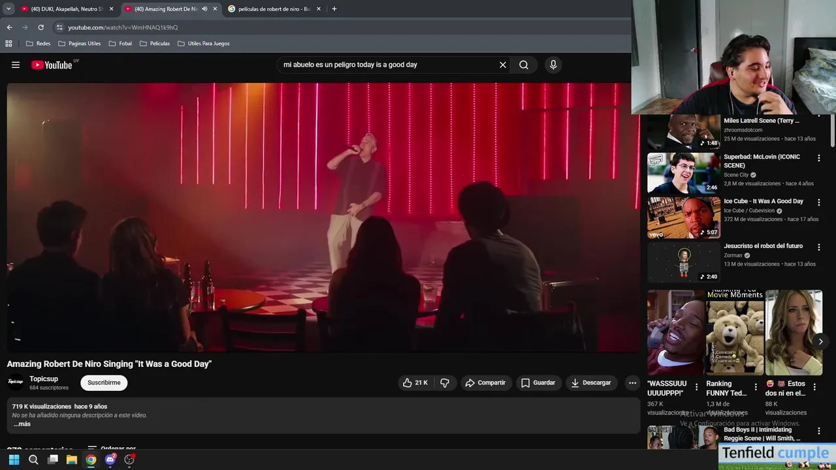
Task: Play the Miles Latrell Scene thumbnail
Action: pyautogui.click(x=684, y=133)
